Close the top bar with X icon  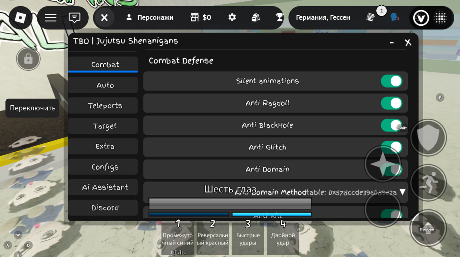click(x=104, y=18)
